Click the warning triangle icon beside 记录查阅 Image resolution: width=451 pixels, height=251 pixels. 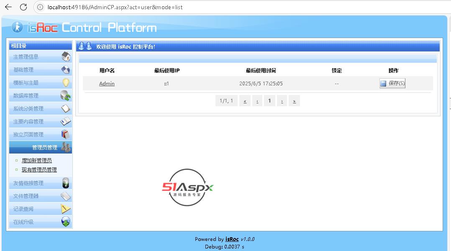[x=66, y=209]
